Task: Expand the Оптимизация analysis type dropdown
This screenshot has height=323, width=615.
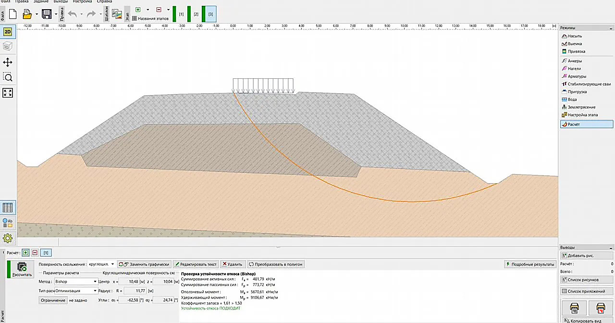Action: click(76, 291)
